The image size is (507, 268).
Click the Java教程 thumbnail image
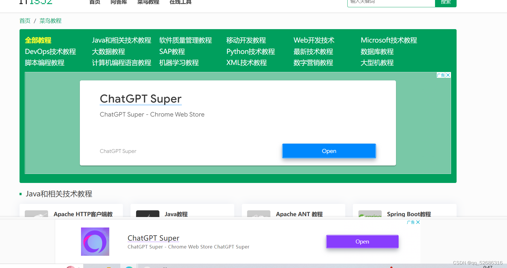coord(148,214)
